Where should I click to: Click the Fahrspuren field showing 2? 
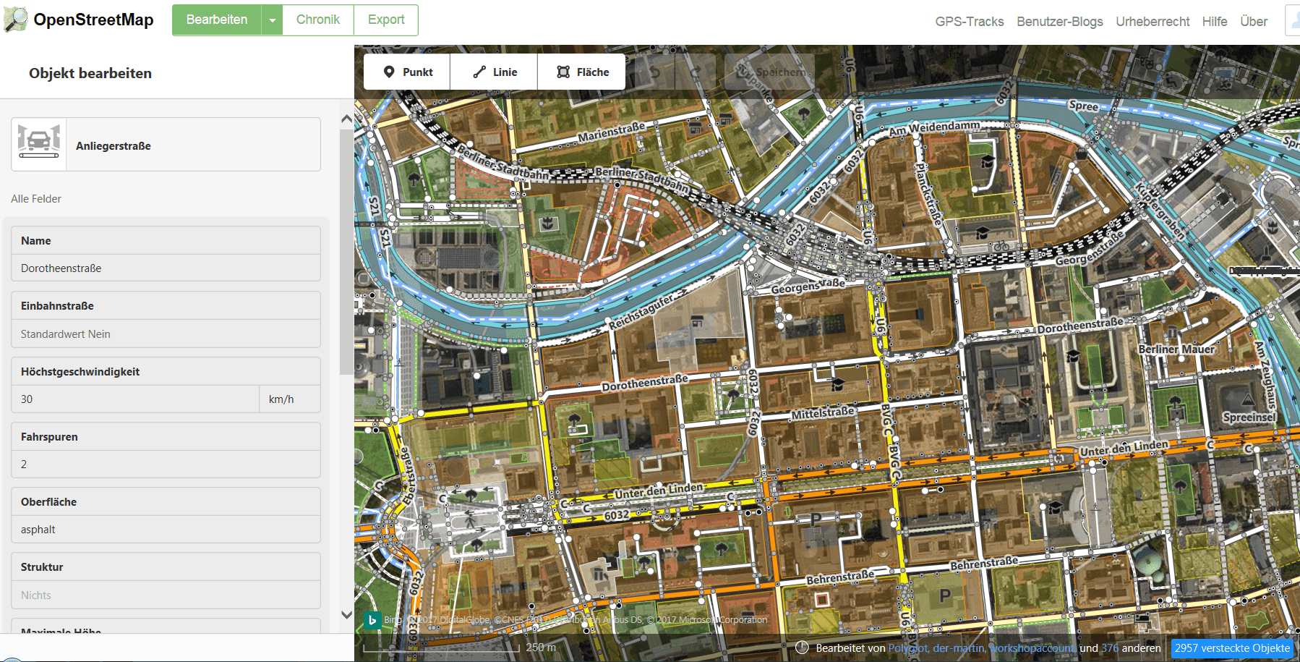tap(166, 464)
